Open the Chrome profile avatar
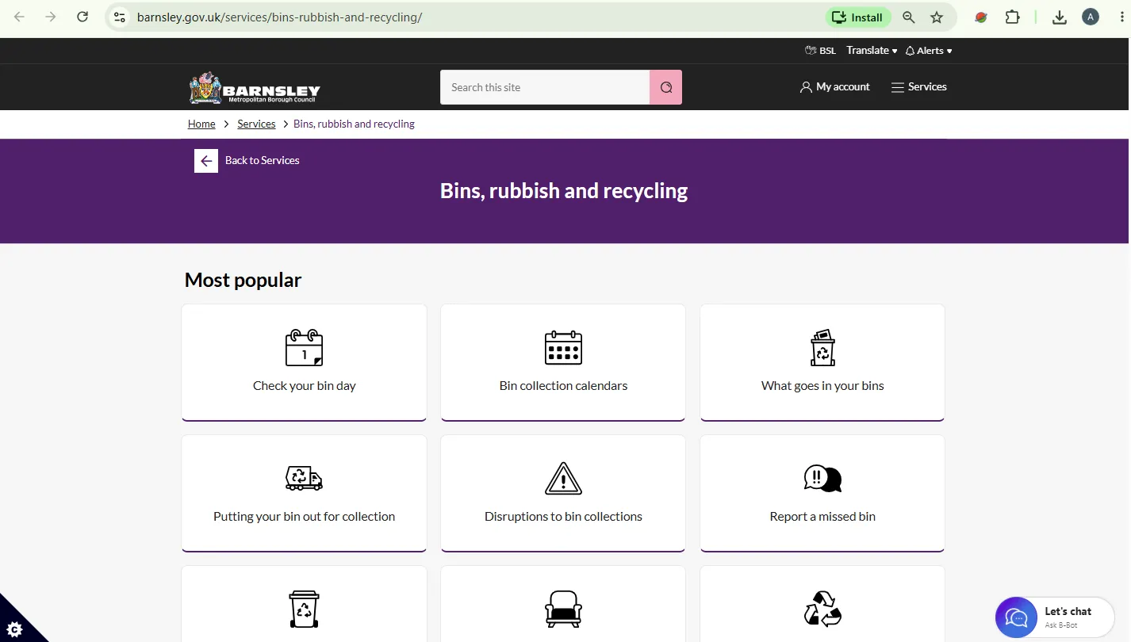This screenshot has height=642, width=1131. pyautogui.click(x=1091, y=17)
